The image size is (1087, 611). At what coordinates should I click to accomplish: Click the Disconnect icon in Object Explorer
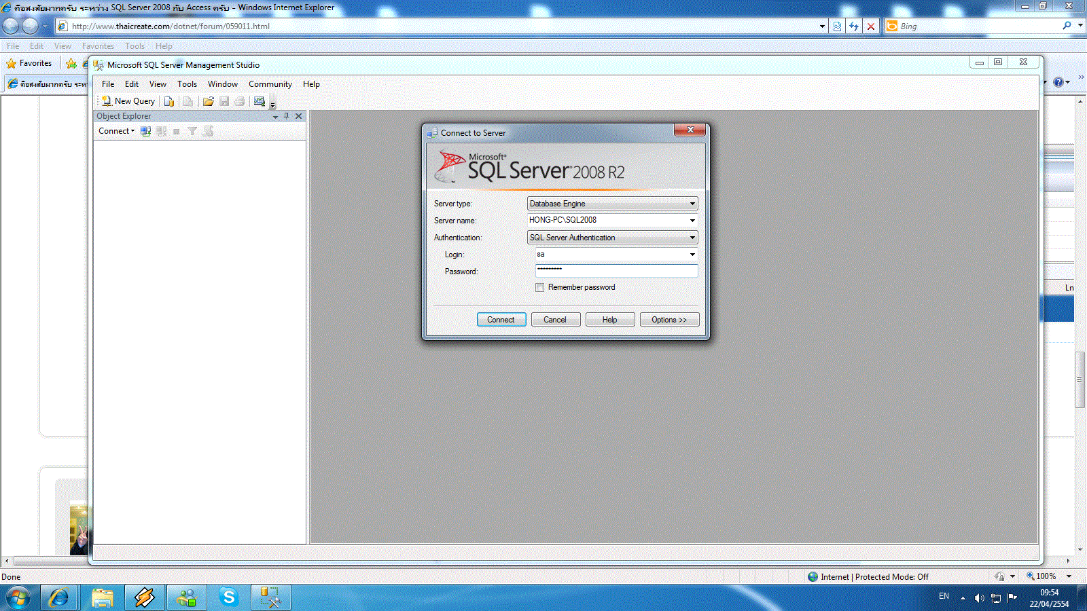[161, 131]
